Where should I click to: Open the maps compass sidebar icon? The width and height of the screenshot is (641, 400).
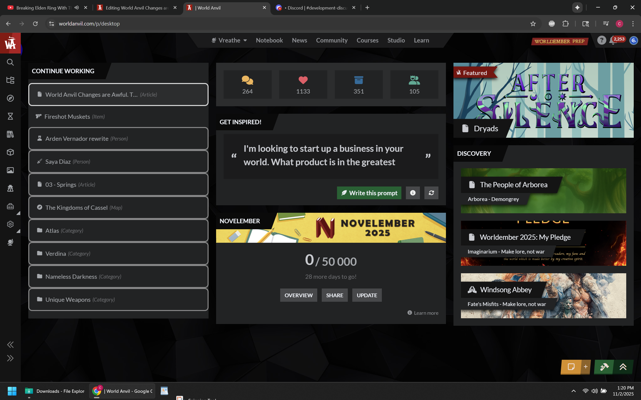[10, 98]
